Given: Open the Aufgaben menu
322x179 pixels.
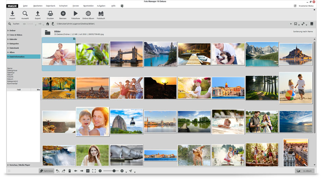Looking at the screenshot, I should [x=101, y=6].
